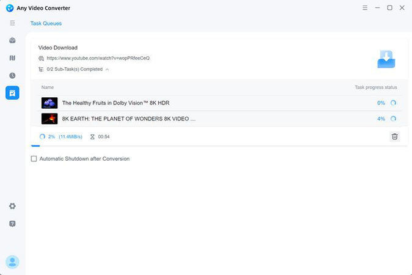Click the overall 2% progress value
This screenshot has height=275, width=412.
[x=51, y=136]
